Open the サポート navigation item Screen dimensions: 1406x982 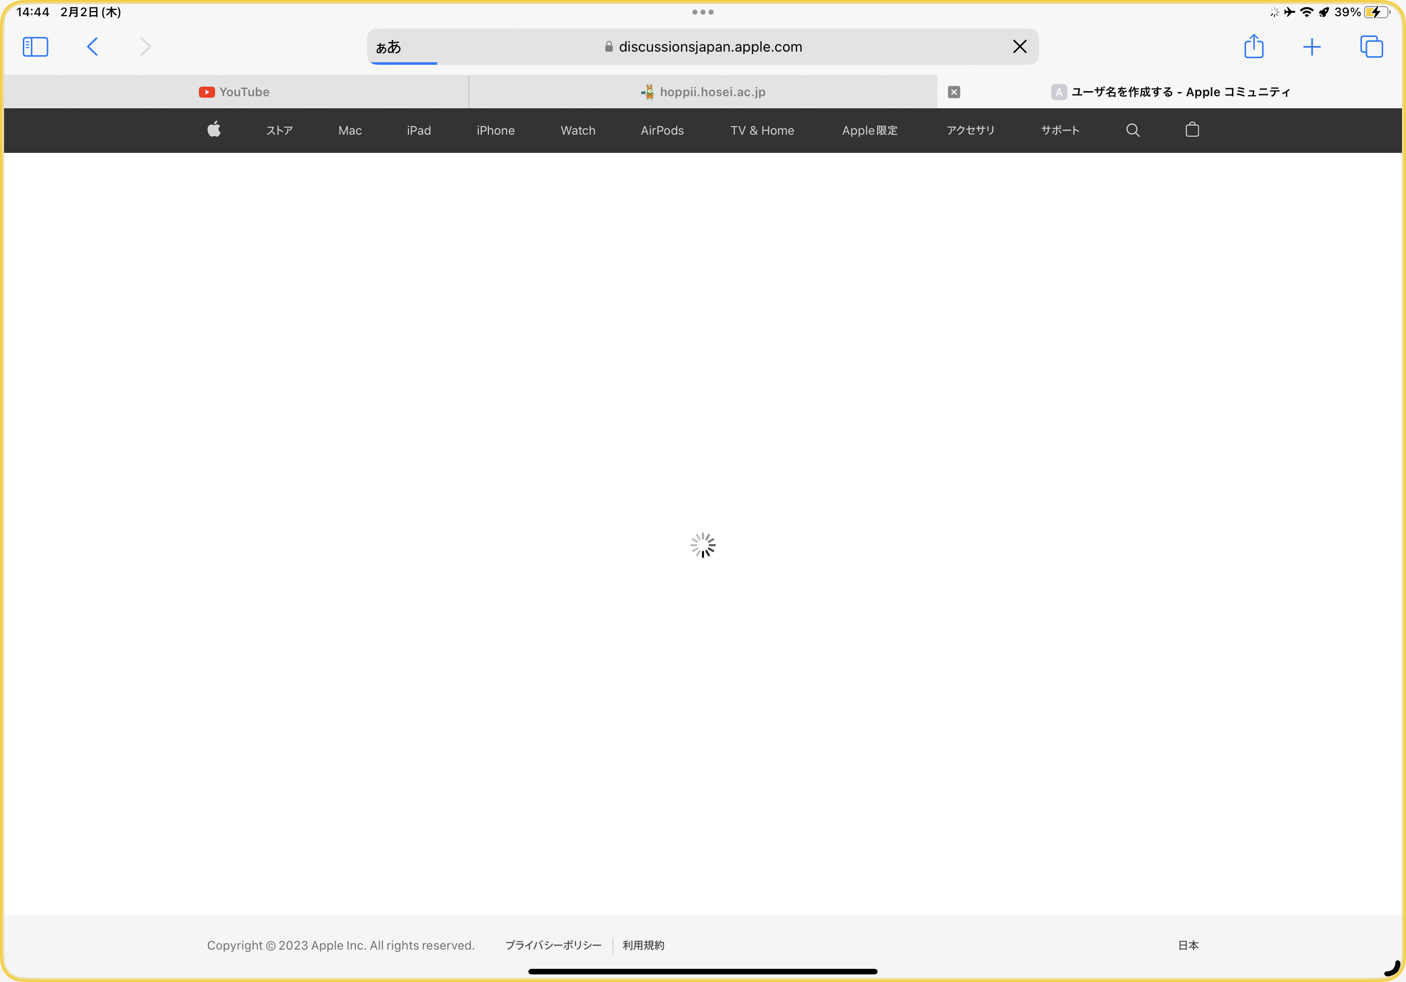click(1059, 130)
